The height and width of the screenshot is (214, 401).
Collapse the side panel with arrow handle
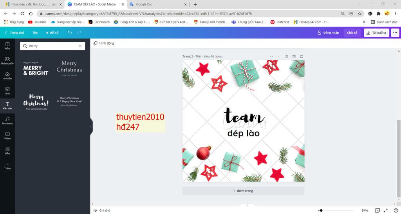tap(91, 127)
